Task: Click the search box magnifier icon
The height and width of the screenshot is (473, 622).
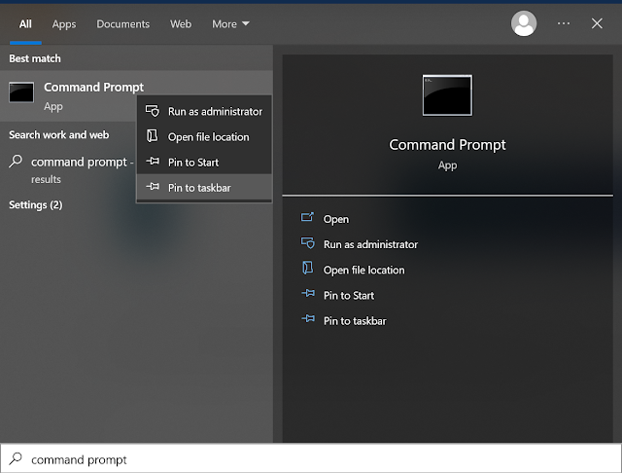Action: click(x=16, y=458)
